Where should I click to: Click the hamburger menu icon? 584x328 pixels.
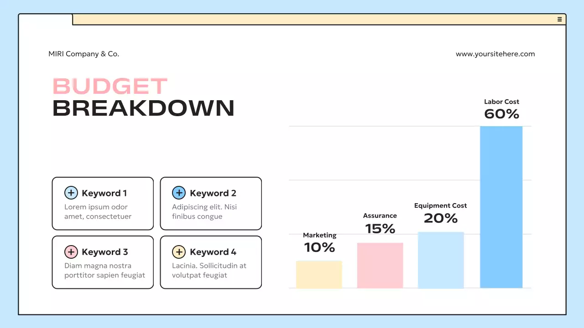pyautogui.click(x=559, y=19)
